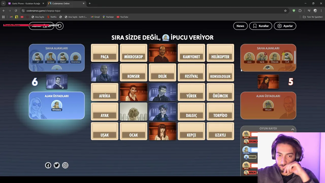Screen dimensions: 325x183
Task: Open Tüm Yer İşaretleri folder
Action: tap(313, 17)
